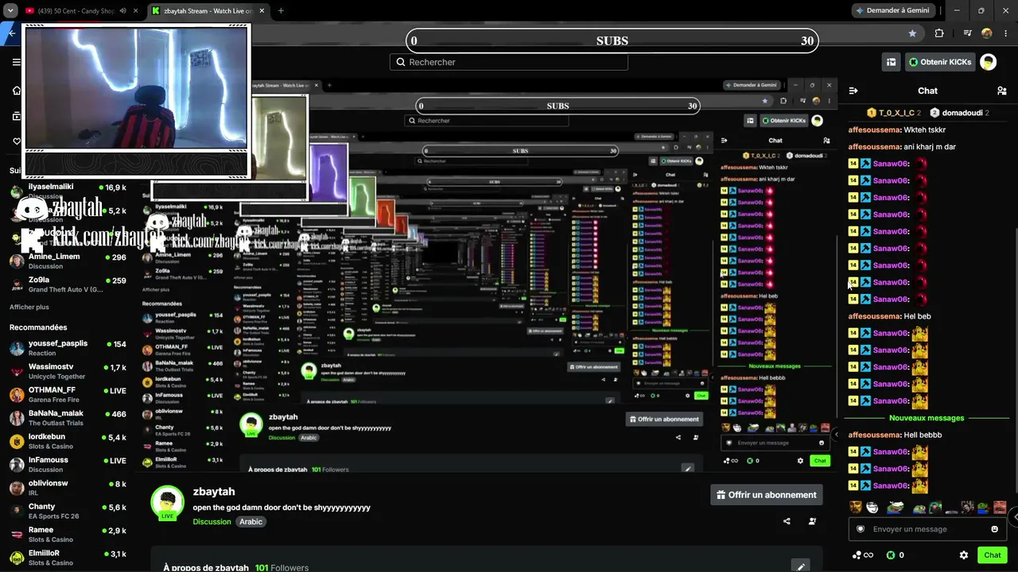Open channel points icon below chat
The width and height of the screenshot is (1018, 572).
pyautogui.click(x=863, y=555)
